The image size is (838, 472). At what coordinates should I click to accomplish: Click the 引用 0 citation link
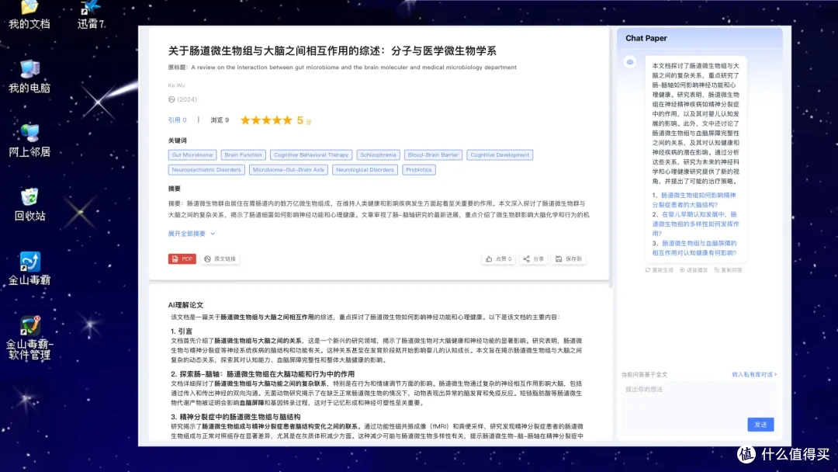(x=178, y=120)
